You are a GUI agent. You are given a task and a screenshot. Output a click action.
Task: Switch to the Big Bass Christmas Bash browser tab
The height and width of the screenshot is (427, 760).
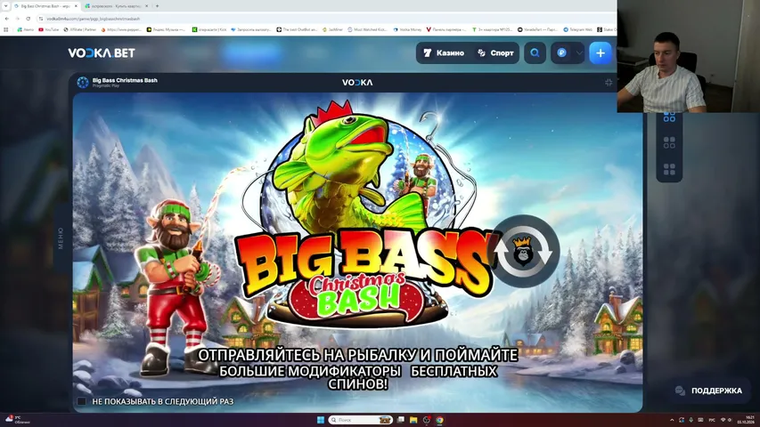coord(45,6)
